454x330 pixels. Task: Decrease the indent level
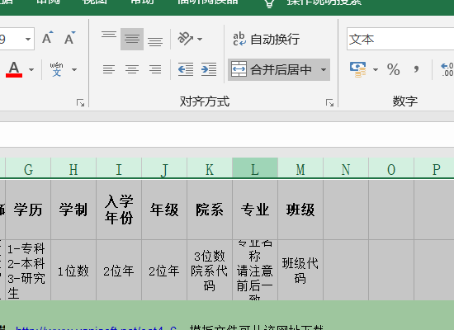[x=186, y=69]
